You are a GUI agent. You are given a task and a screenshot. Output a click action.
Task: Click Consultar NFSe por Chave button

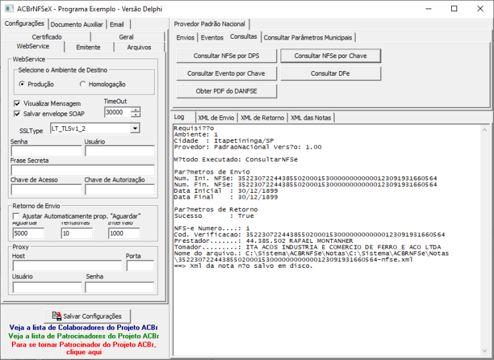(331, 56)
